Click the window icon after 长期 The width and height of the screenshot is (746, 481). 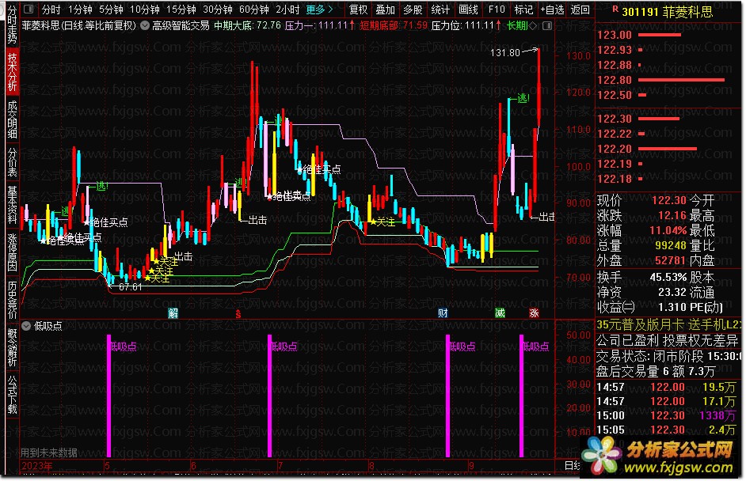pyautogui.click(x=547, y=25)
